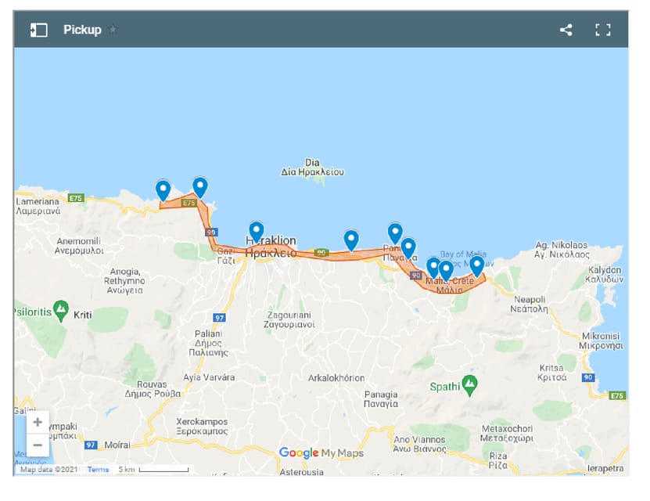Open the Terms link
Image resolution: width=650 pixels, height=501 pixels.
coord(98,470)
